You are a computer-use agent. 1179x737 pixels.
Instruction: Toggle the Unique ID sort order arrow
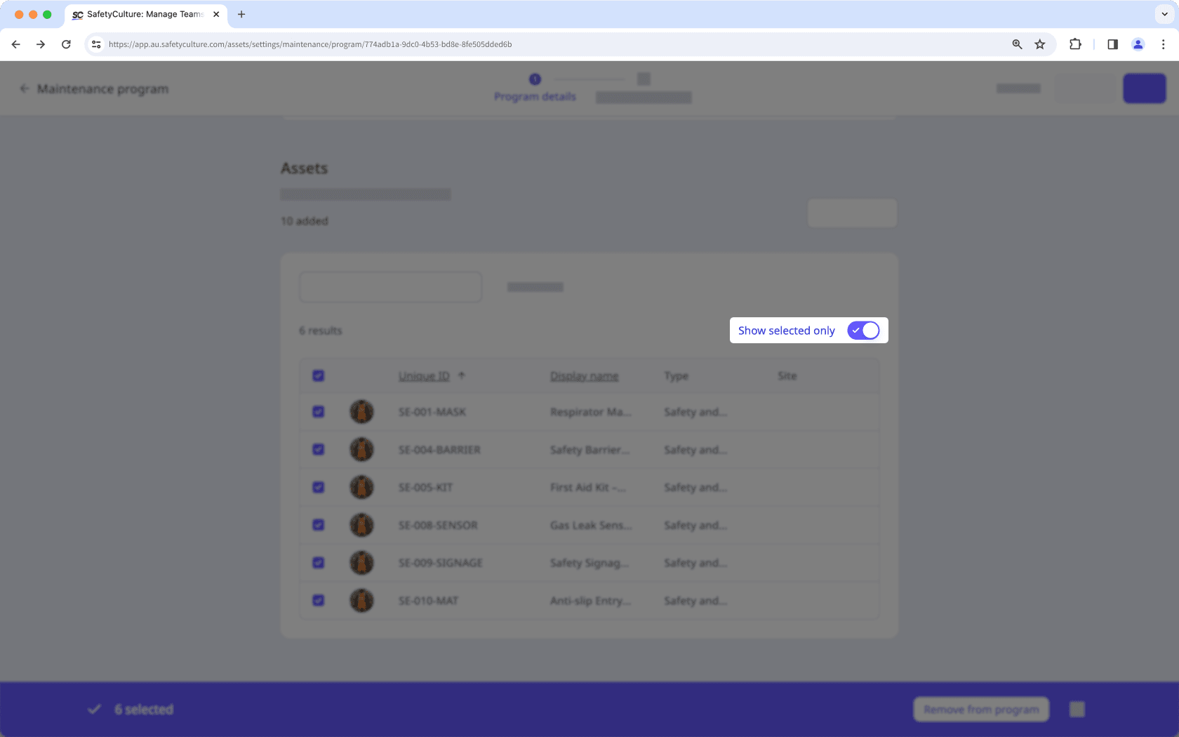[x=462, y=375]
